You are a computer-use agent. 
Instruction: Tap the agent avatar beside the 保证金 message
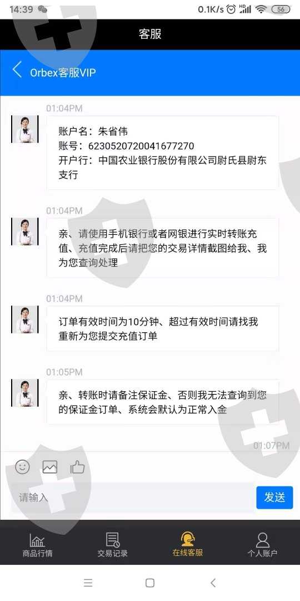[x=25, y=393]
